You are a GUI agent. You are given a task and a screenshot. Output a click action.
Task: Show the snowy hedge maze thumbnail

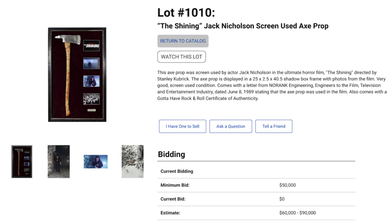pos(133,161)
